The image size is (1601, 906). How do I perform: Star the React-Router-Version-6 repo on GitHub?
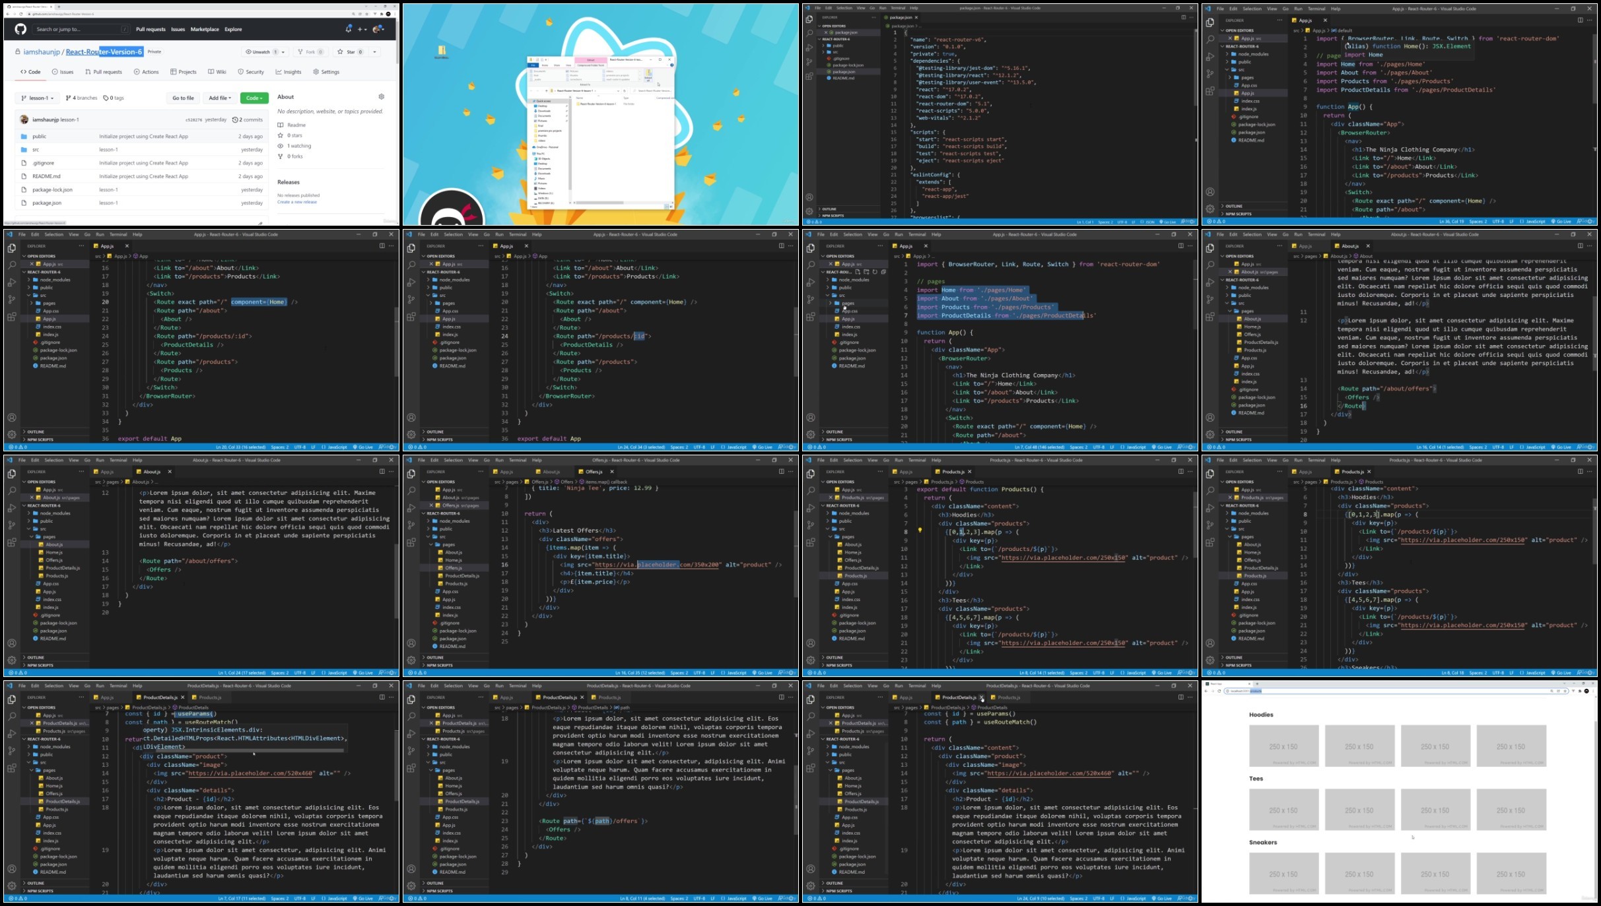pyautogui.click(x=349, y=51)
